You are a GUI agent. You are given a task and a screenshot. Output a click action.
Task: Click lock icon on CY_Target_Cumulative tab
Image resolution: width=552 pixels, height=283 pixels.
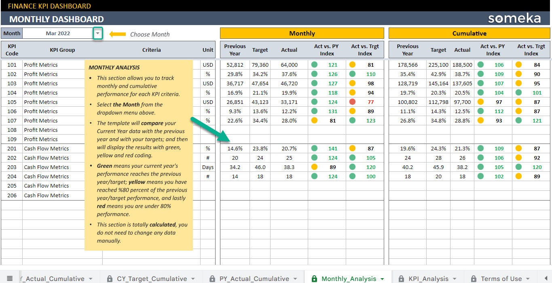pos(110,279)
